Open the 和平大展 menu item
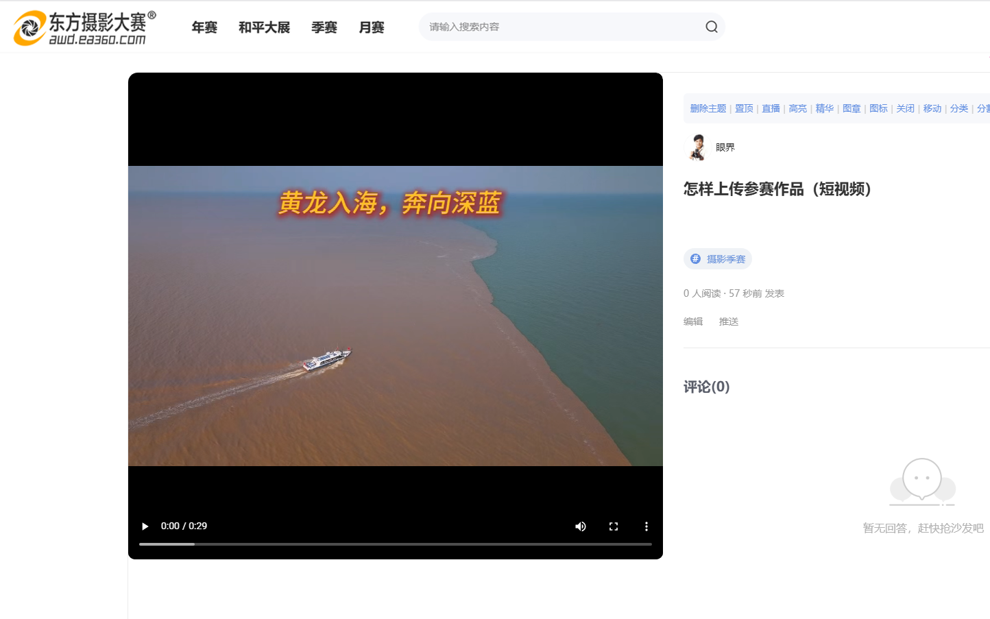The width and height of the screenshot is (990, 619). 264,27
